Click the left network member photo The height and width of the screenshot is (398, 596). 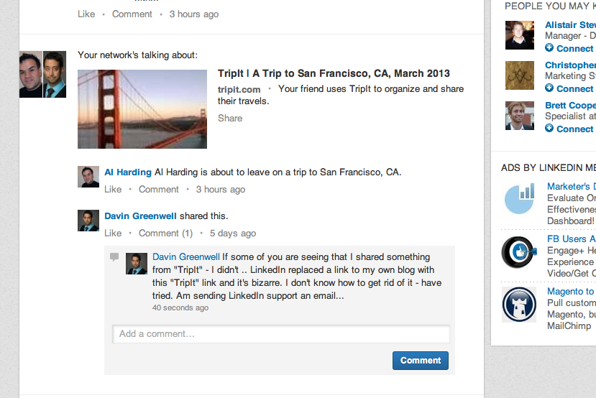click(x=31, y=75)
